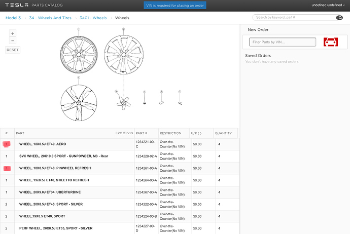Viewport: 350px width, 234px height.
Task: Open 34 - Wheels And Tires breadcrumb
Action: 50,18
